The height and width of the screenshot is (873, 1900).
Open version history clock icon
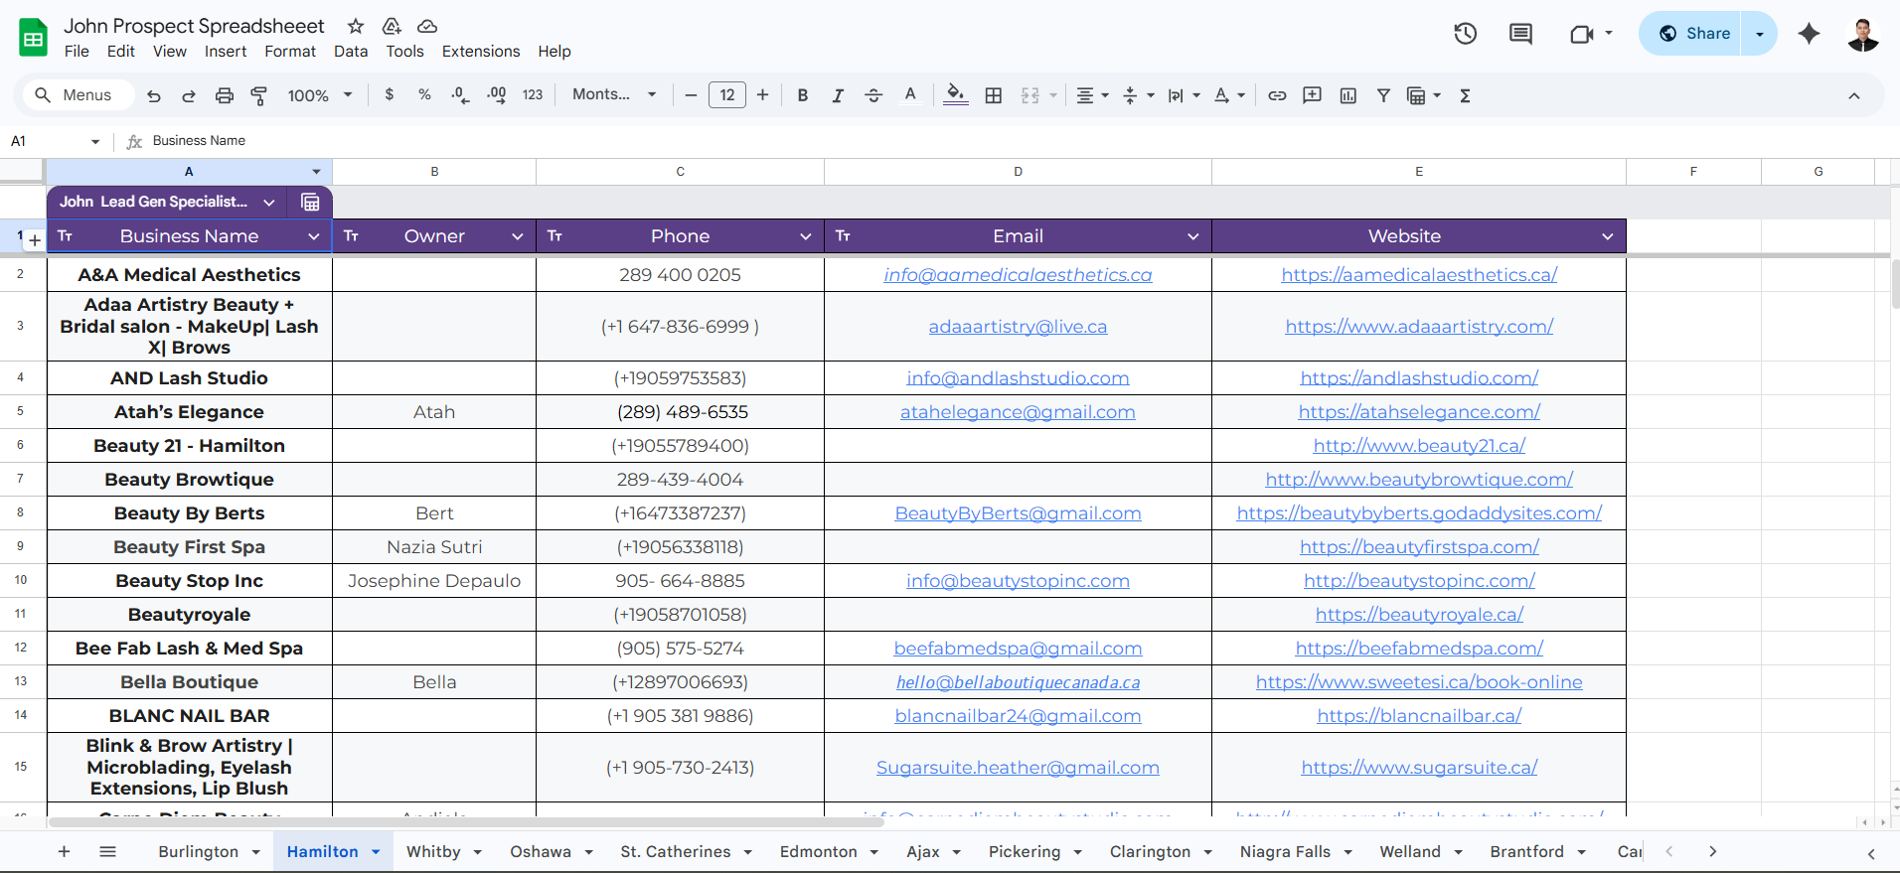pyautogui.click(x=1466, y=34)
